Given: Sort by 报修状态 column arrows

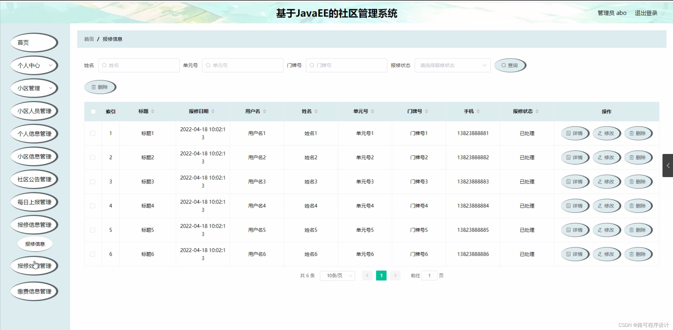Looking at the screenshot, I should 537,111.
